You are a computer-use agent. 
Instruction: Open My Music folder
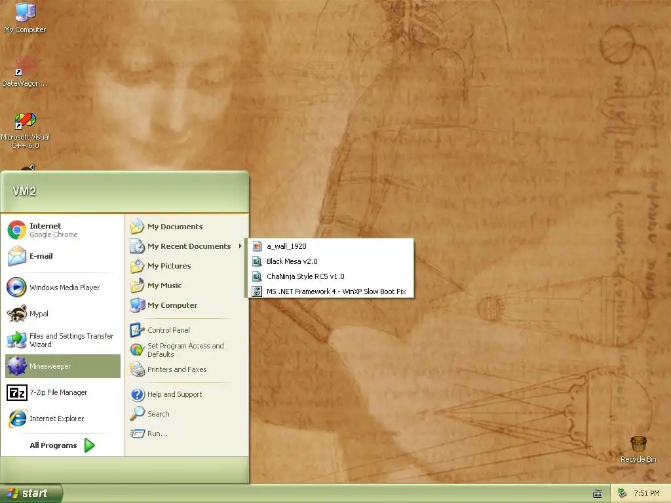click(187, 286)
